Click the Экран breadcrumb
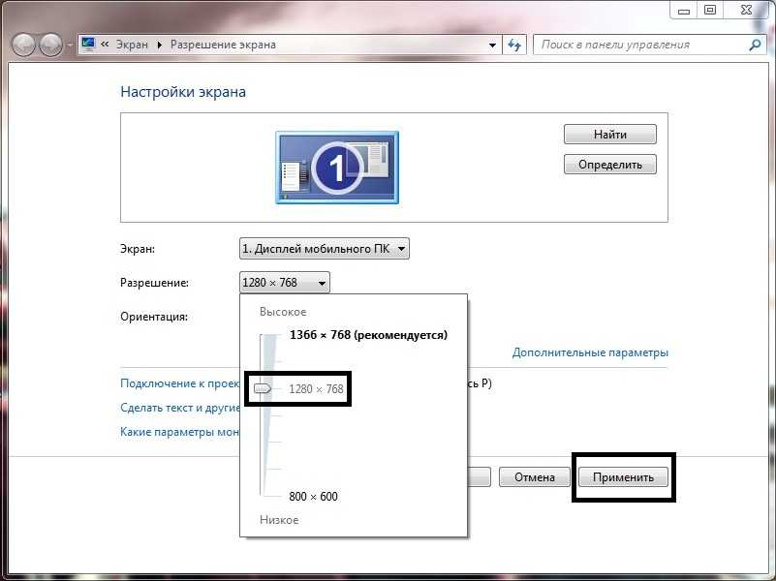This screenshot has height=581, width=776. pos(132,45)
